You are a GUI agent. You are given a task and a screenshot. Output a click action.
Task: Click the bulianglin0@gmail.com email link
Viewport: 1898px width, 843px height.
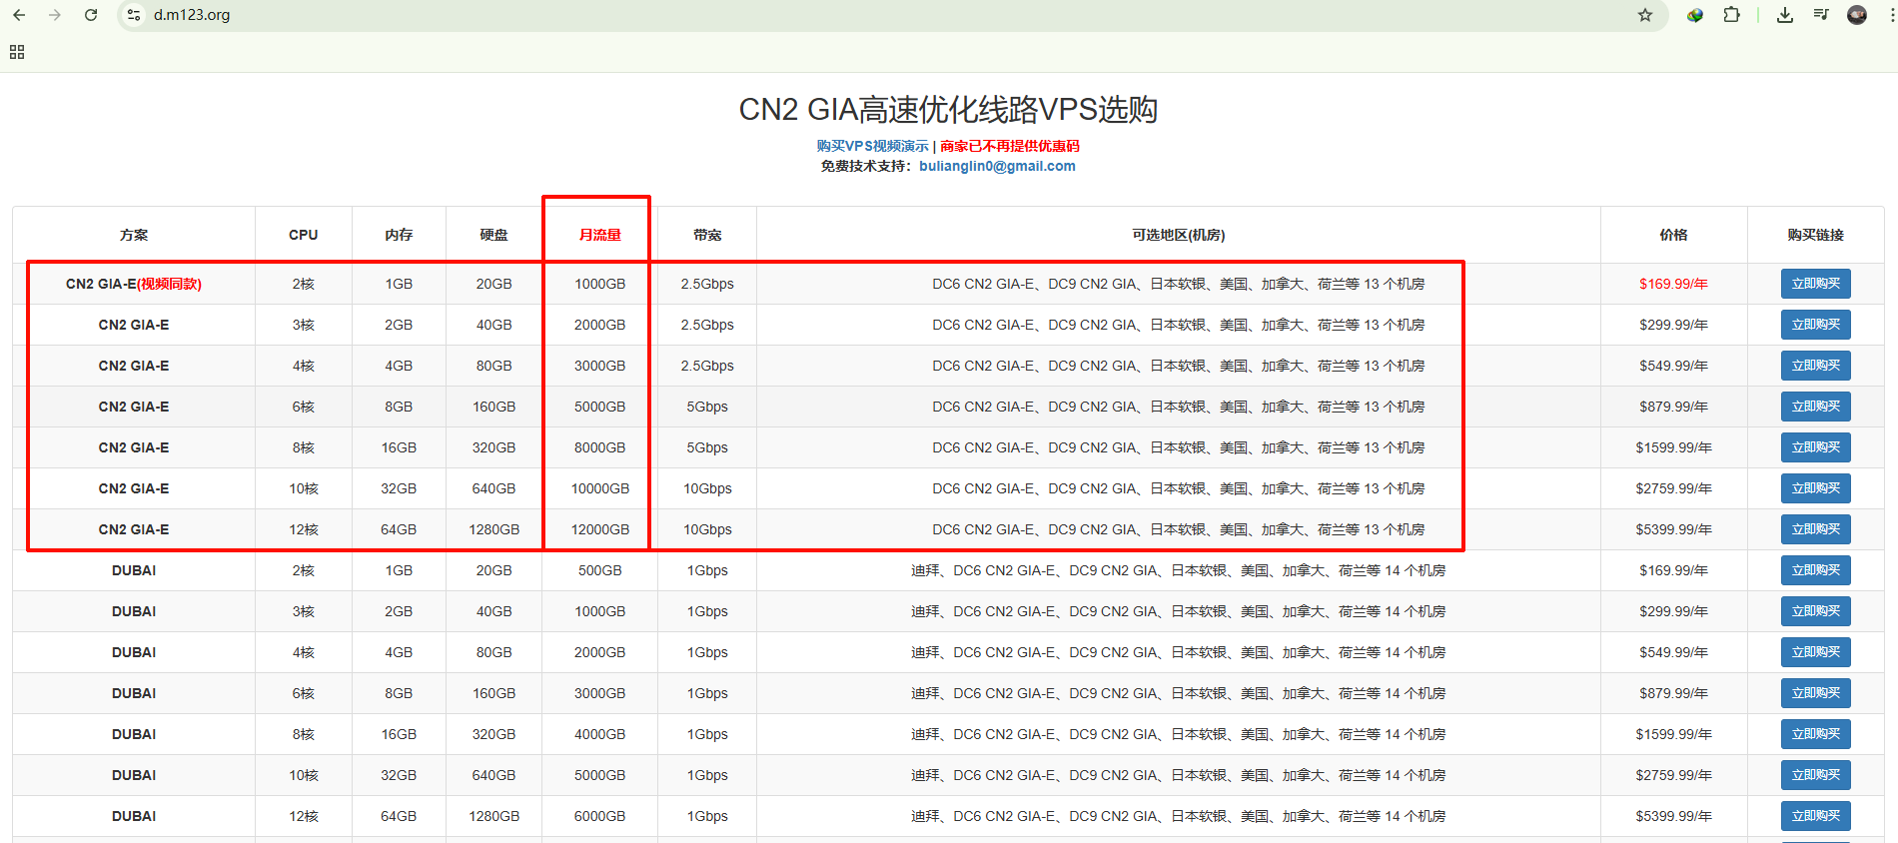pyautogui.click(x=997, y=166)
